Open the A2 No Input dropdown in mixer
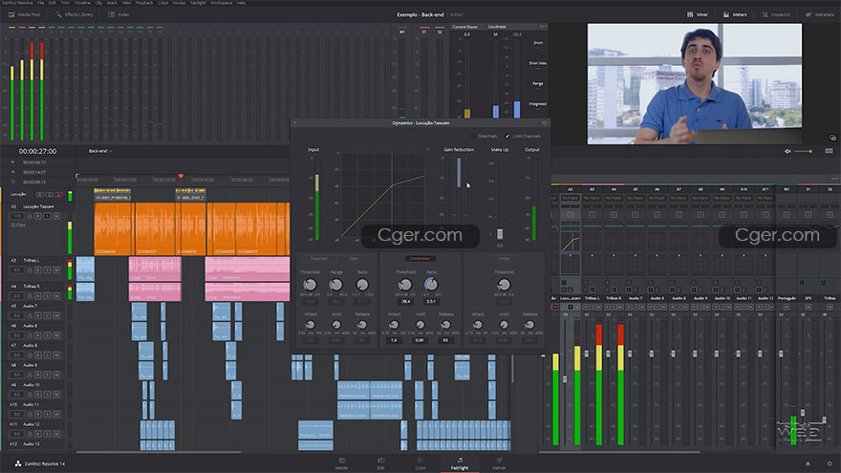Screen dimensions: 841x473 [571, 198]
